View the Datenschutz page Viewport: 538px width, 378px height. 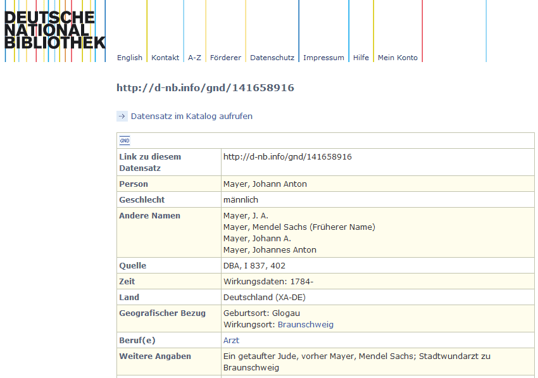point(272,58)
